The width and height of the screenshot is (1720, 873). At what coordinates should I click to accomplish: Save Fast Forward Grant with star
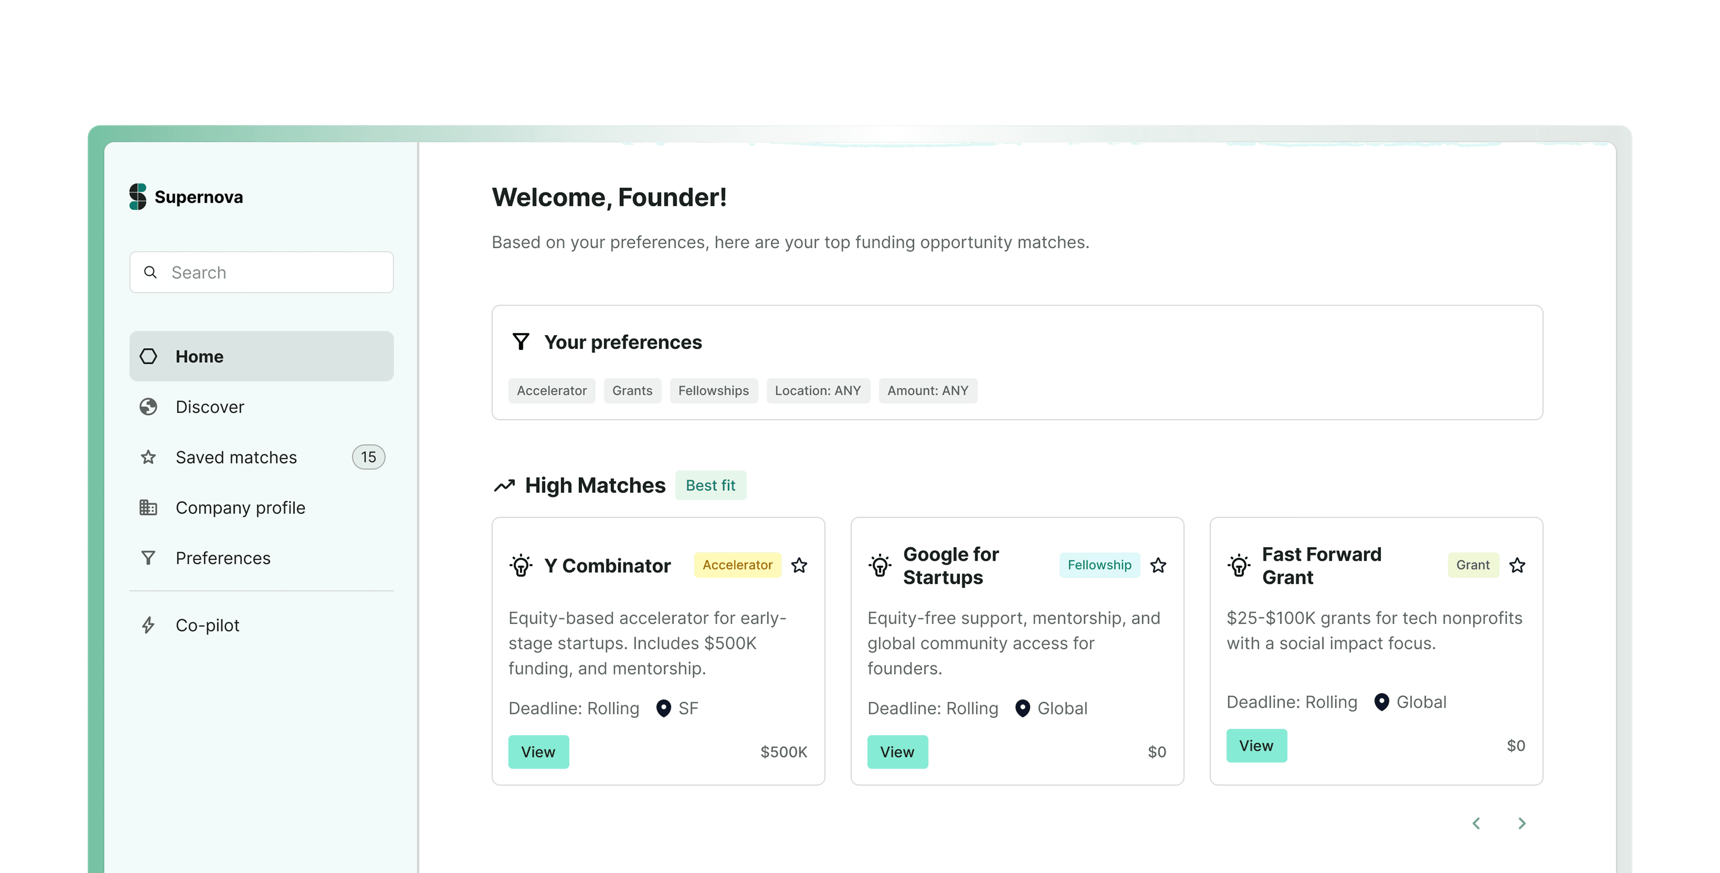pos(1517,566)
